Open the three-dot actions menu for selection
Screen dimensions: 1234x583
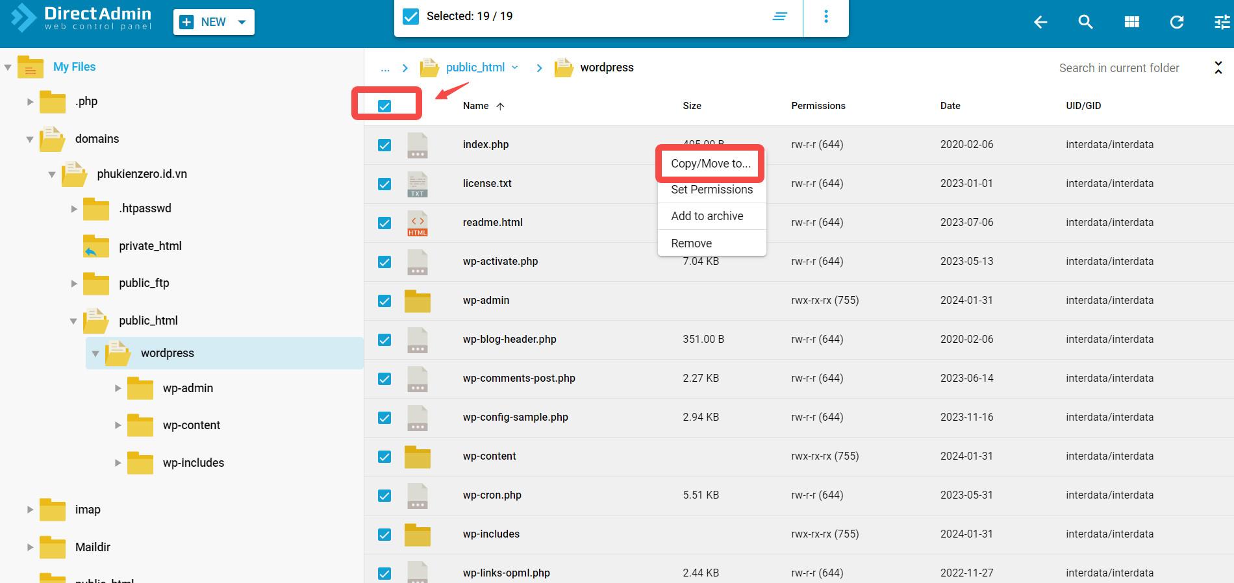tap(826, 16)
